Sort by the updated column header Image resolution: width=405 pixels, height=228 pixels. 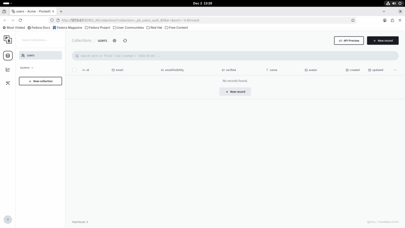(376, 70)
